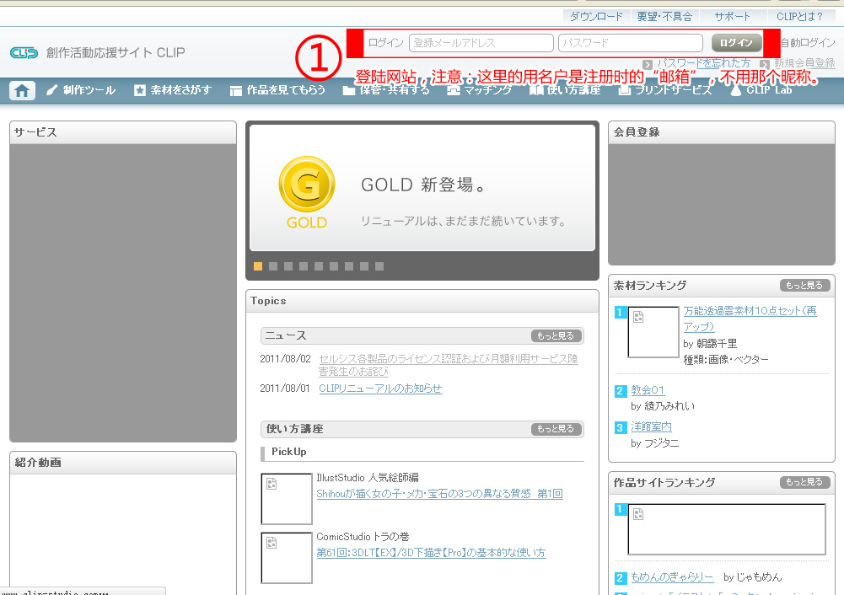Screen dimensions: 844x595
Task: Click パスワードを忘れた方 link
Action: (703, 63)
